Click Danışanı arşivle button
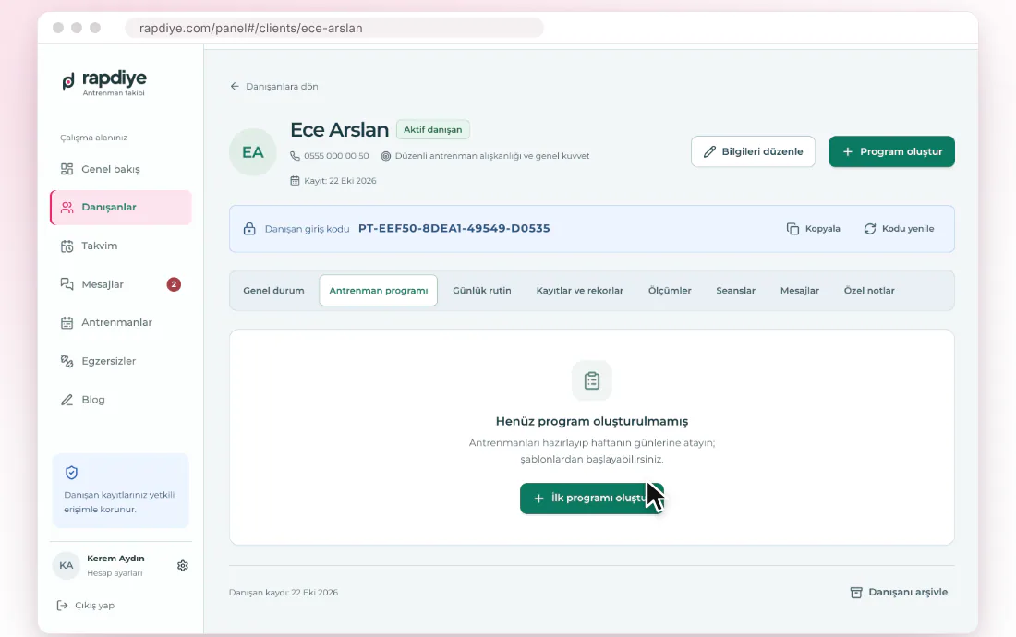Screen dimensions: 1016x637 click(x=899, y=593)
